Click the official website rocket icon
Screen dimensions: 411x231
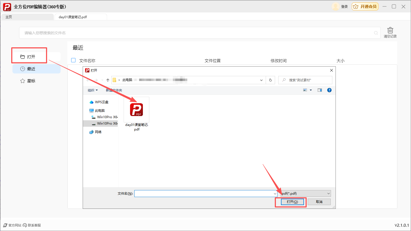pos(5,225)
